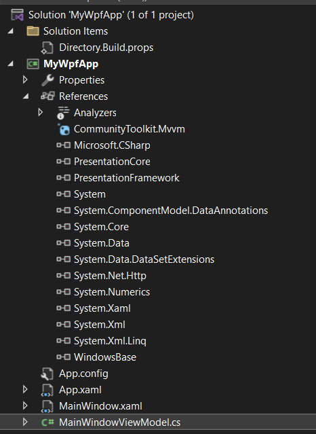Expand the App.xaml node
This screenshot has height=434, width=316.
(25, 389)
